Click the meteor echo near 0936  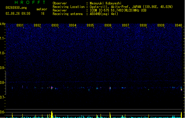[110, 88]
